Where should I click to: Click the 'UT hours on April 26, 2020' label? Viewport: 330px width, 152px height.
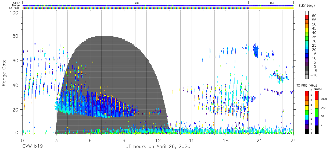tap(158, 147)
